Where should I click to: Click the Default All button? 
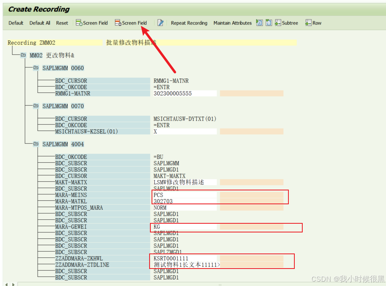point(40,23)
